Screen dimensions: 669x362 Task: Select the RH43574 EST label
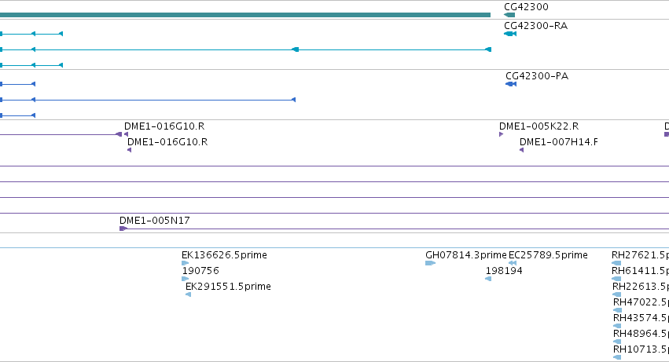[641, 318]
